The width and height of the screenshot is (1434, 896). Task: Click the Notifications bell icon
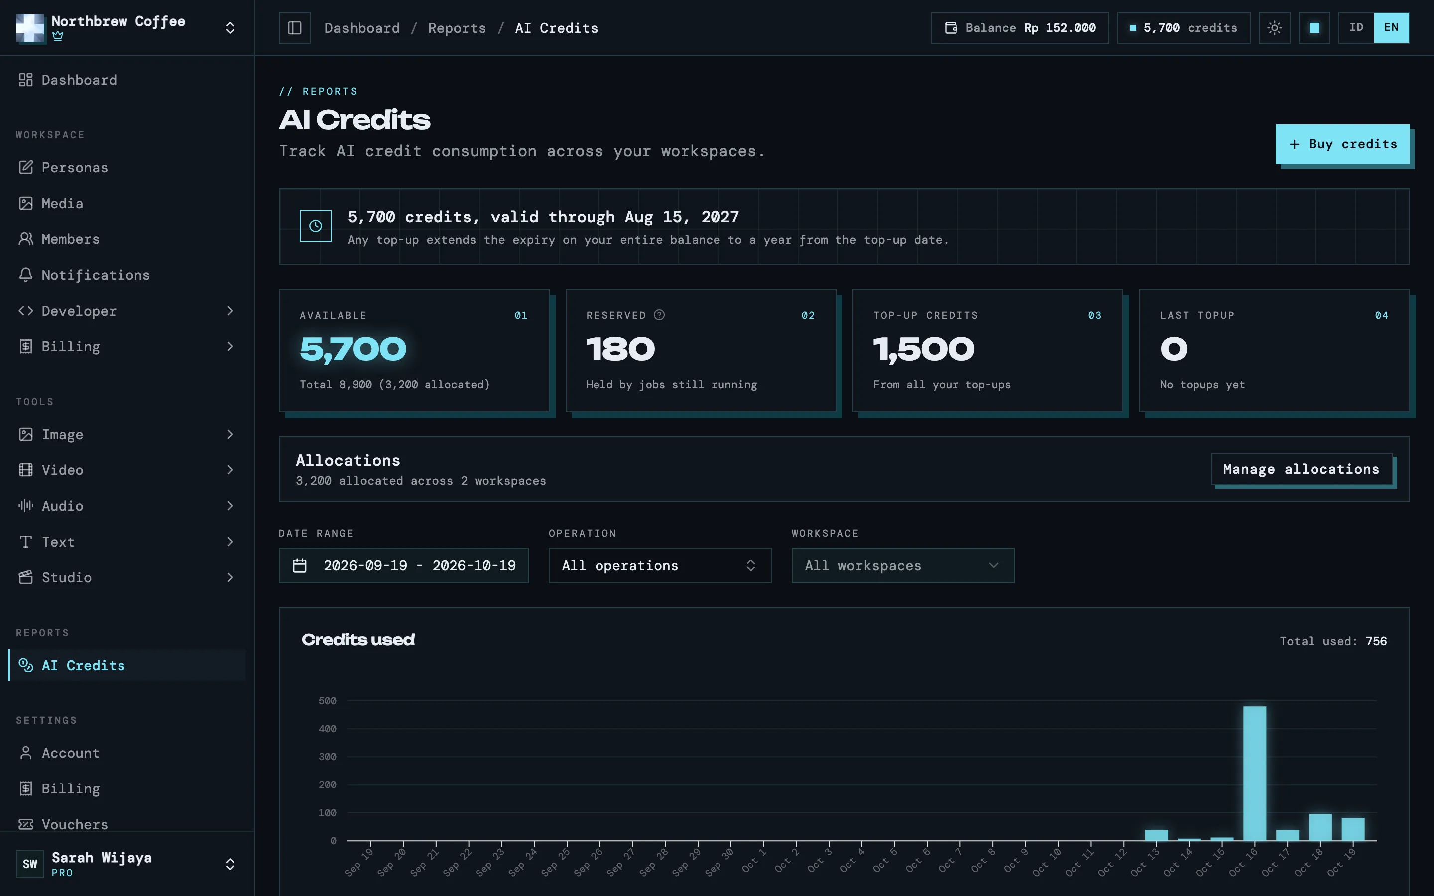tap(25, 275)
